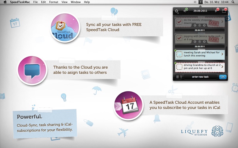Open the SpeedTaskMac application menu
Viewport: 238px width, 148px height.
[x=20, y=2]
